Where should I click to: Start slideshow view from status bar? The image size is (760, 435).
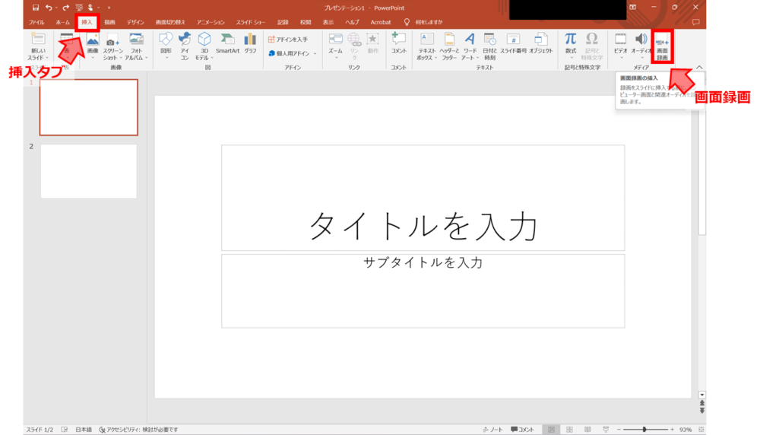(606, 430)
